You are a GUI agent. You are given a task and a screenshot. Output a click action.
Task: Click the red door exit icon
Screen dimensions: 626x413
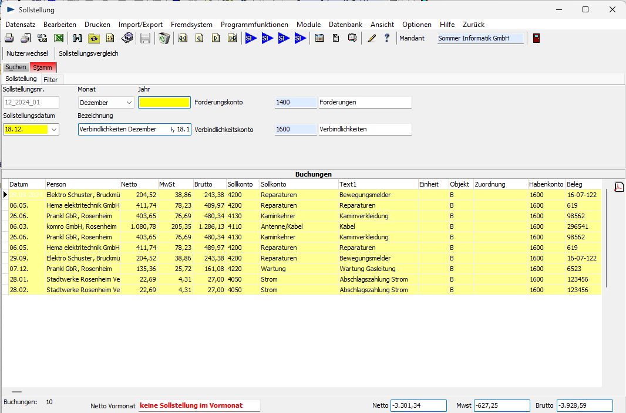click(536, 38)
